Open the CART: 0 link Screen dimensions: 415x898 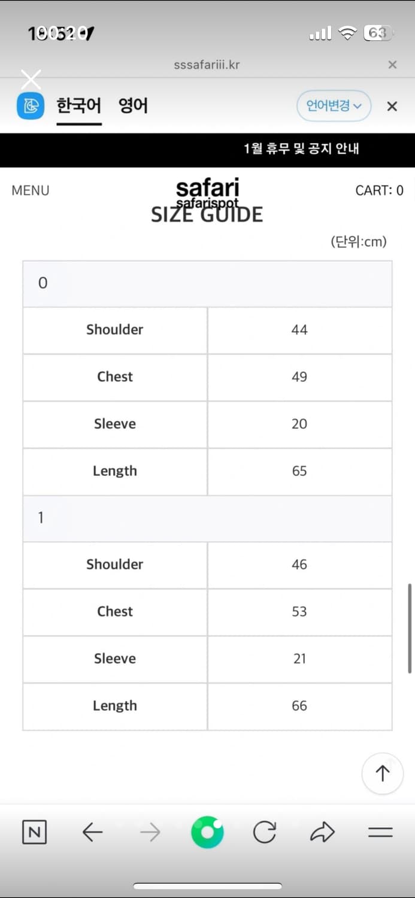coord(379,190)
